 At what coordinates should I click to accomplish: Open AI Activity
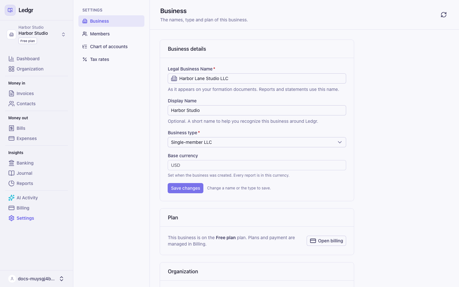pyautogui.click(x=36, y=198)
